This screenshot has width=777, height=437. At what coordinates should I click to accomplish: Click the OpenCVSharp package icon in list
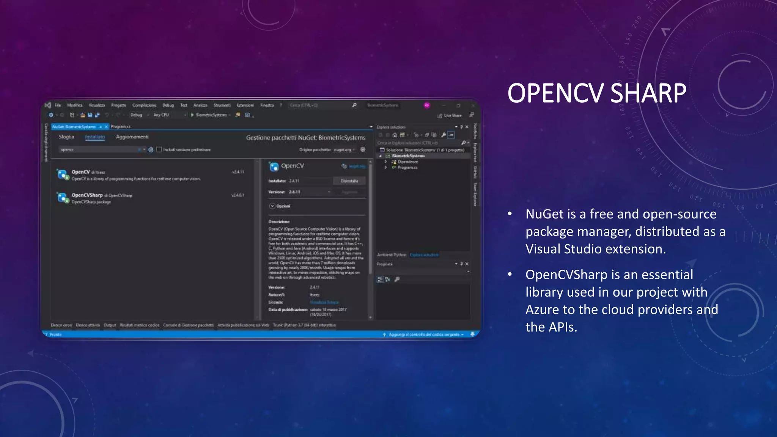[63, 198]
